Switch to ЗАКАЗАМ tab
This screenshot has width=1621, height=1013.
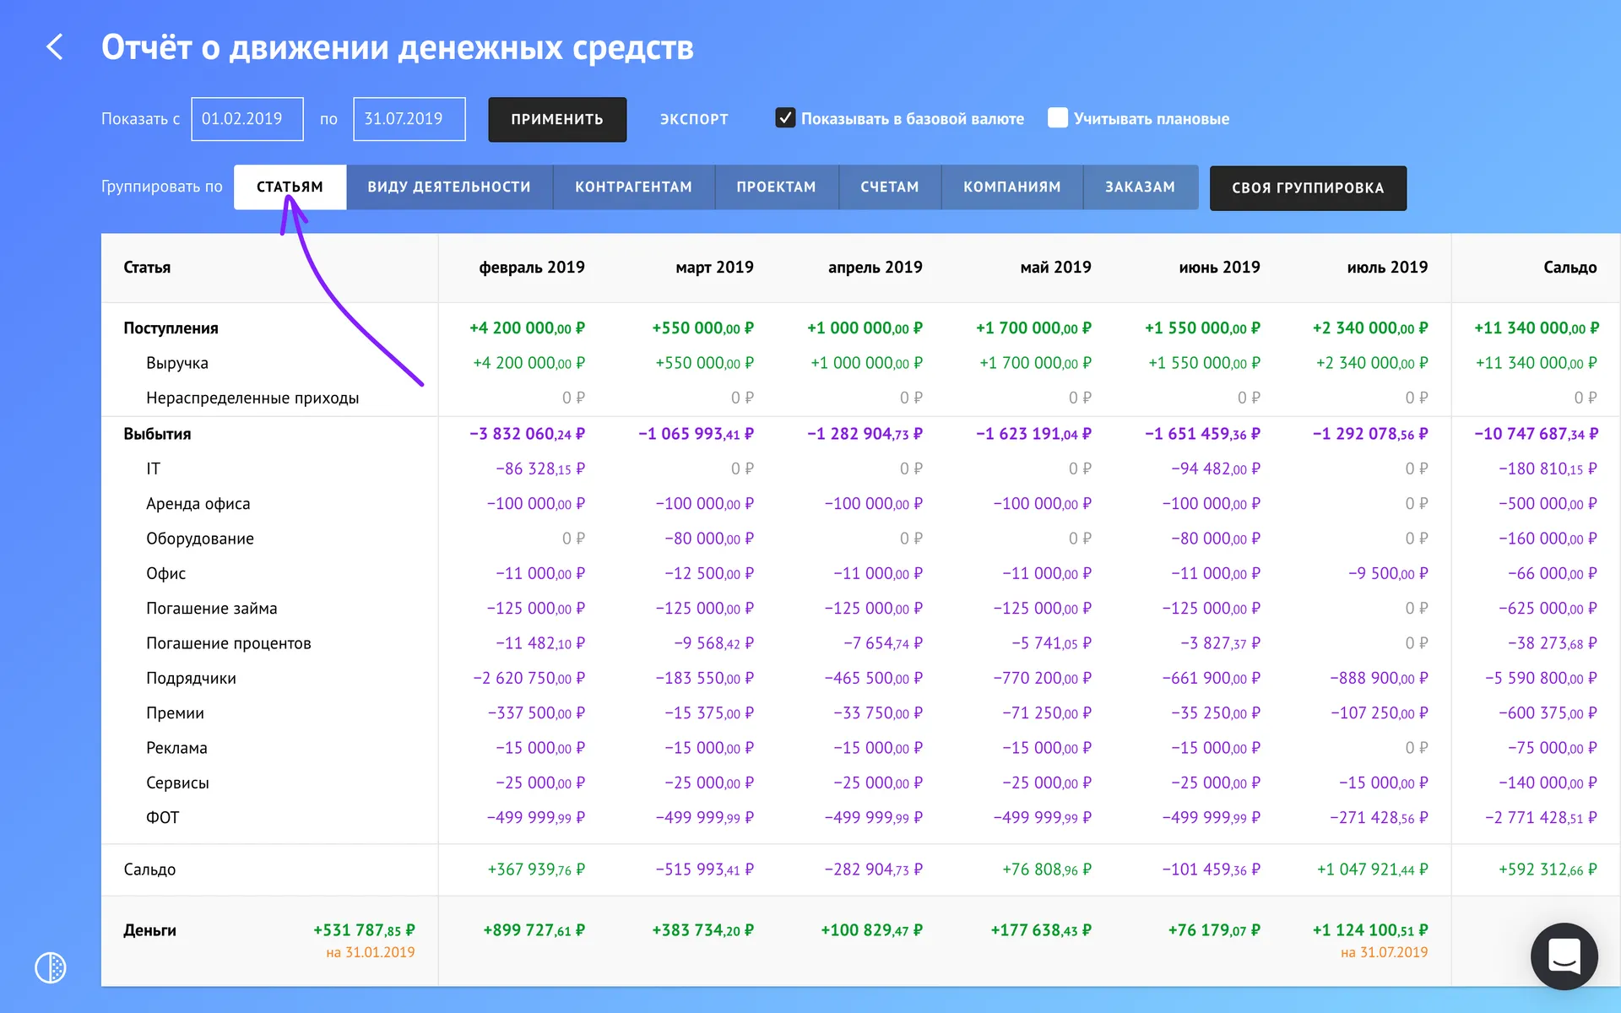point(1141,187)
